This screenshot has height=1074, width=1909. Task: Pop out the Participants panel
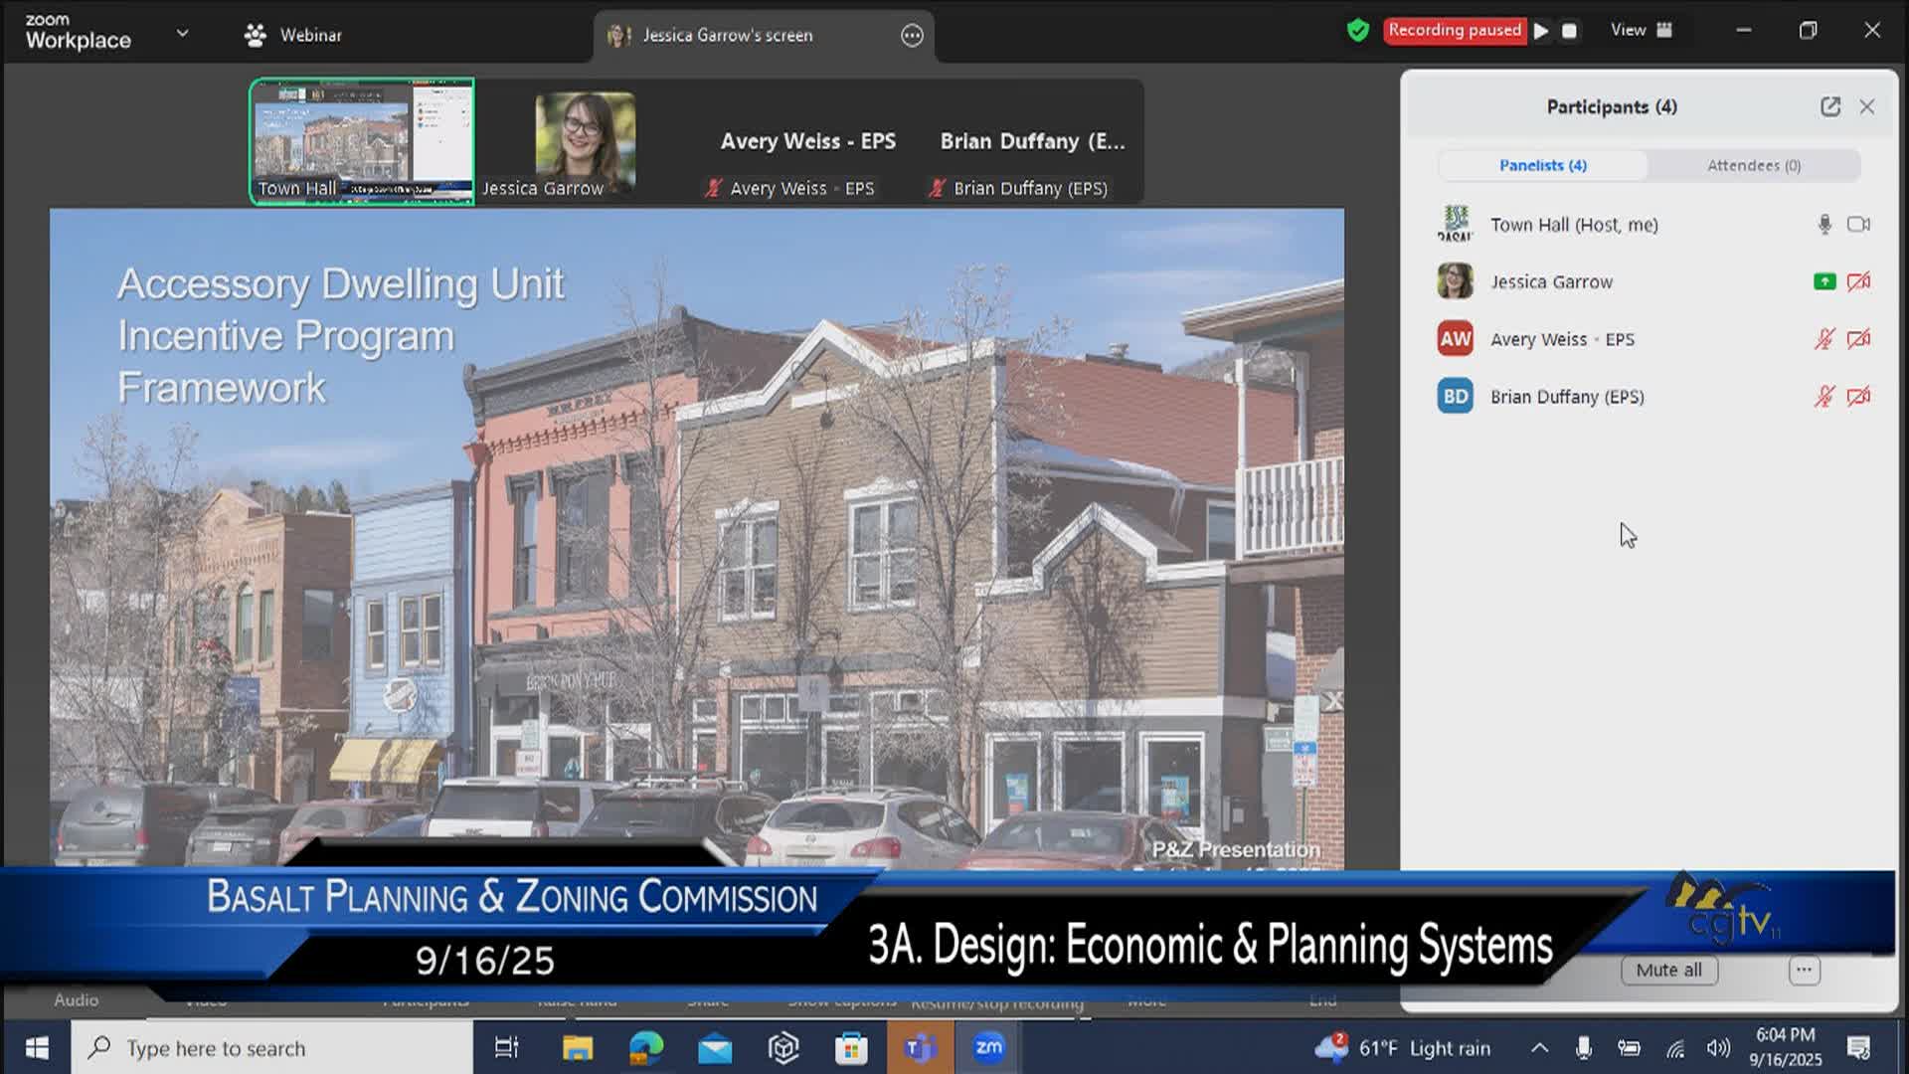[x=1831, y=106]
